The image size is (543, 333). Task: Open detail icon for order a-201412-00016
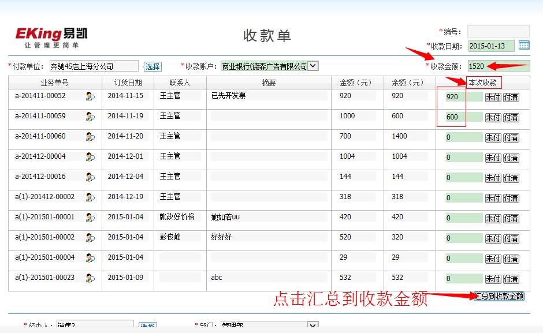90,177
